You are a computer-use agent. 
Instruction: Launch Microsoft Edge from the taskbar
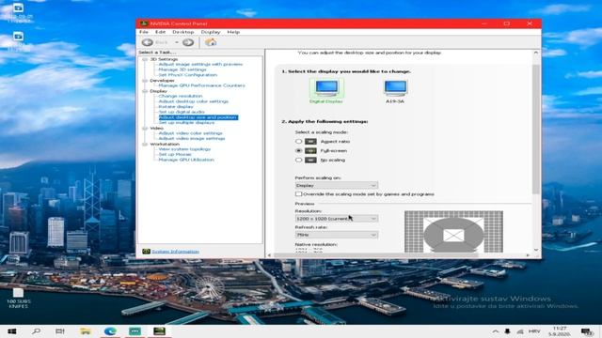110,331
